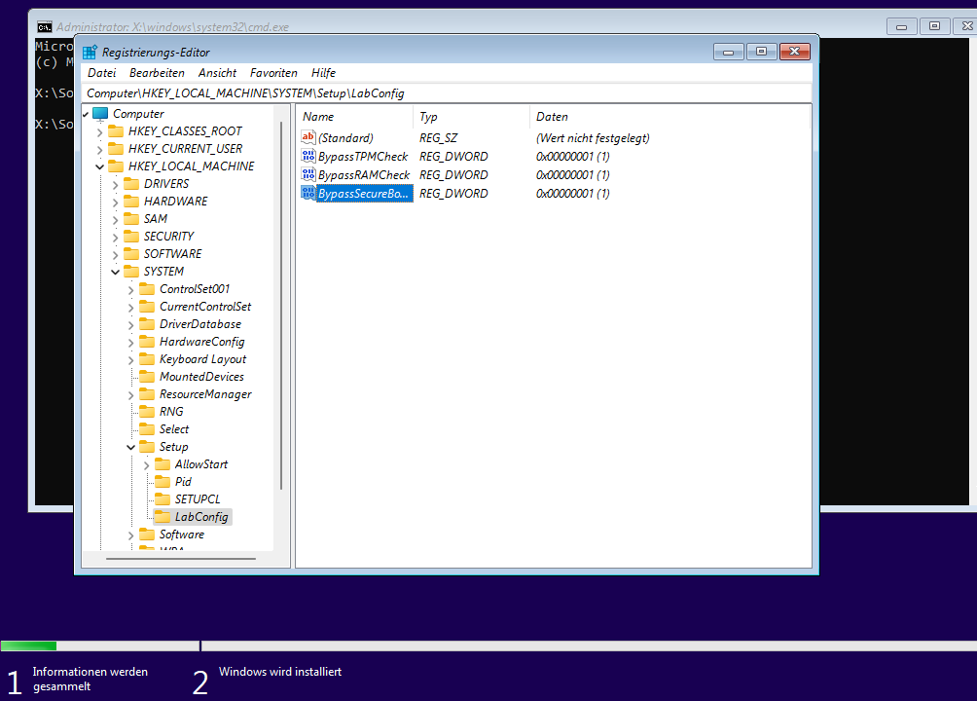Screen dimensions: 977x701
Task: Expand the HKEY_CURRENT_USER key
Action: [x=99, y=150]
